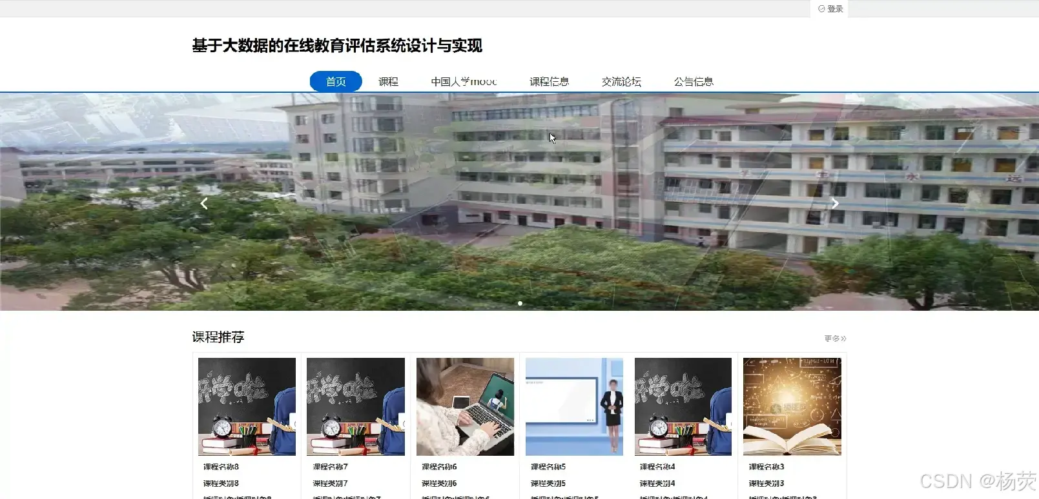The image size is (1039, 499).
Task: Click the 课程名称7 text
Action: tap(330, 467)
